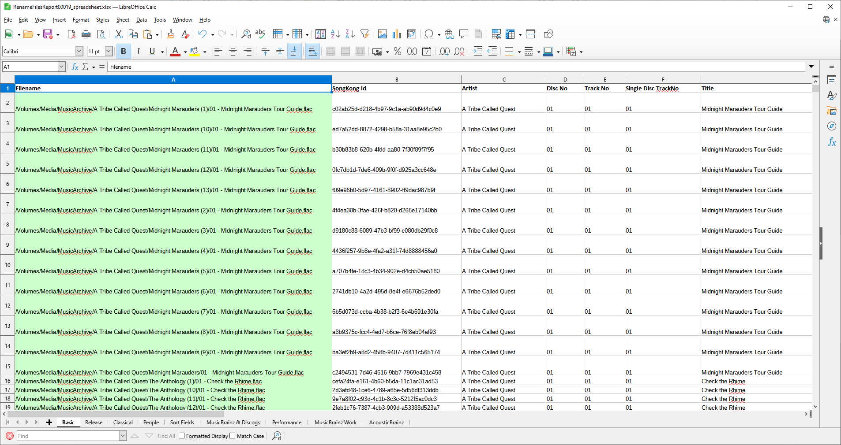Toggle Align Bottom button
The image size is (841, 445).
click(294, 52)
